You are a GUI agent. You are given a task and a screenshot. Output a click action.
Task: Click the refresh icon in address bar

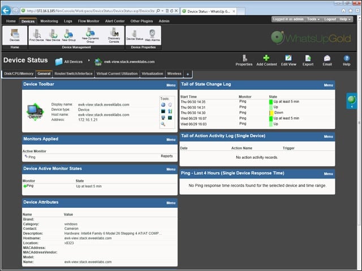coord(171,11)
